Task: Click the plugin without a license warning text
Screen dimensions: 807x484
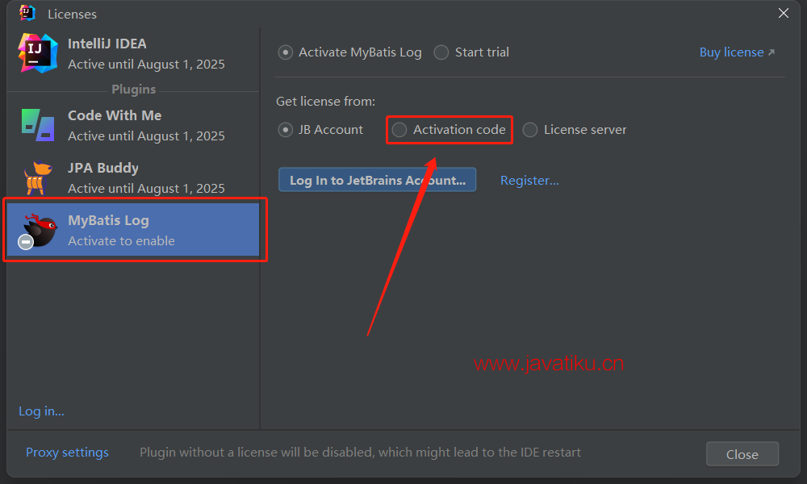Action: (x=360, y=453)
